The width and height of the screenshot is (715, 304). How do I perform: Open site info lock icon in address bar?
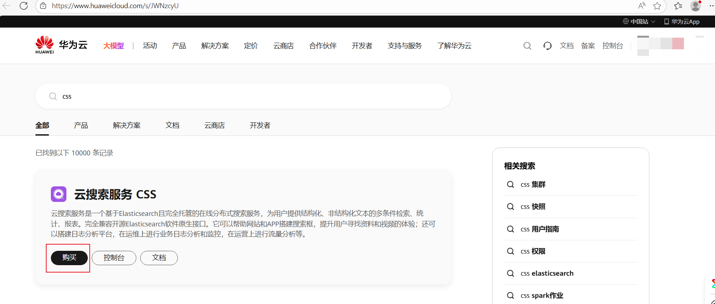point(43,6)
